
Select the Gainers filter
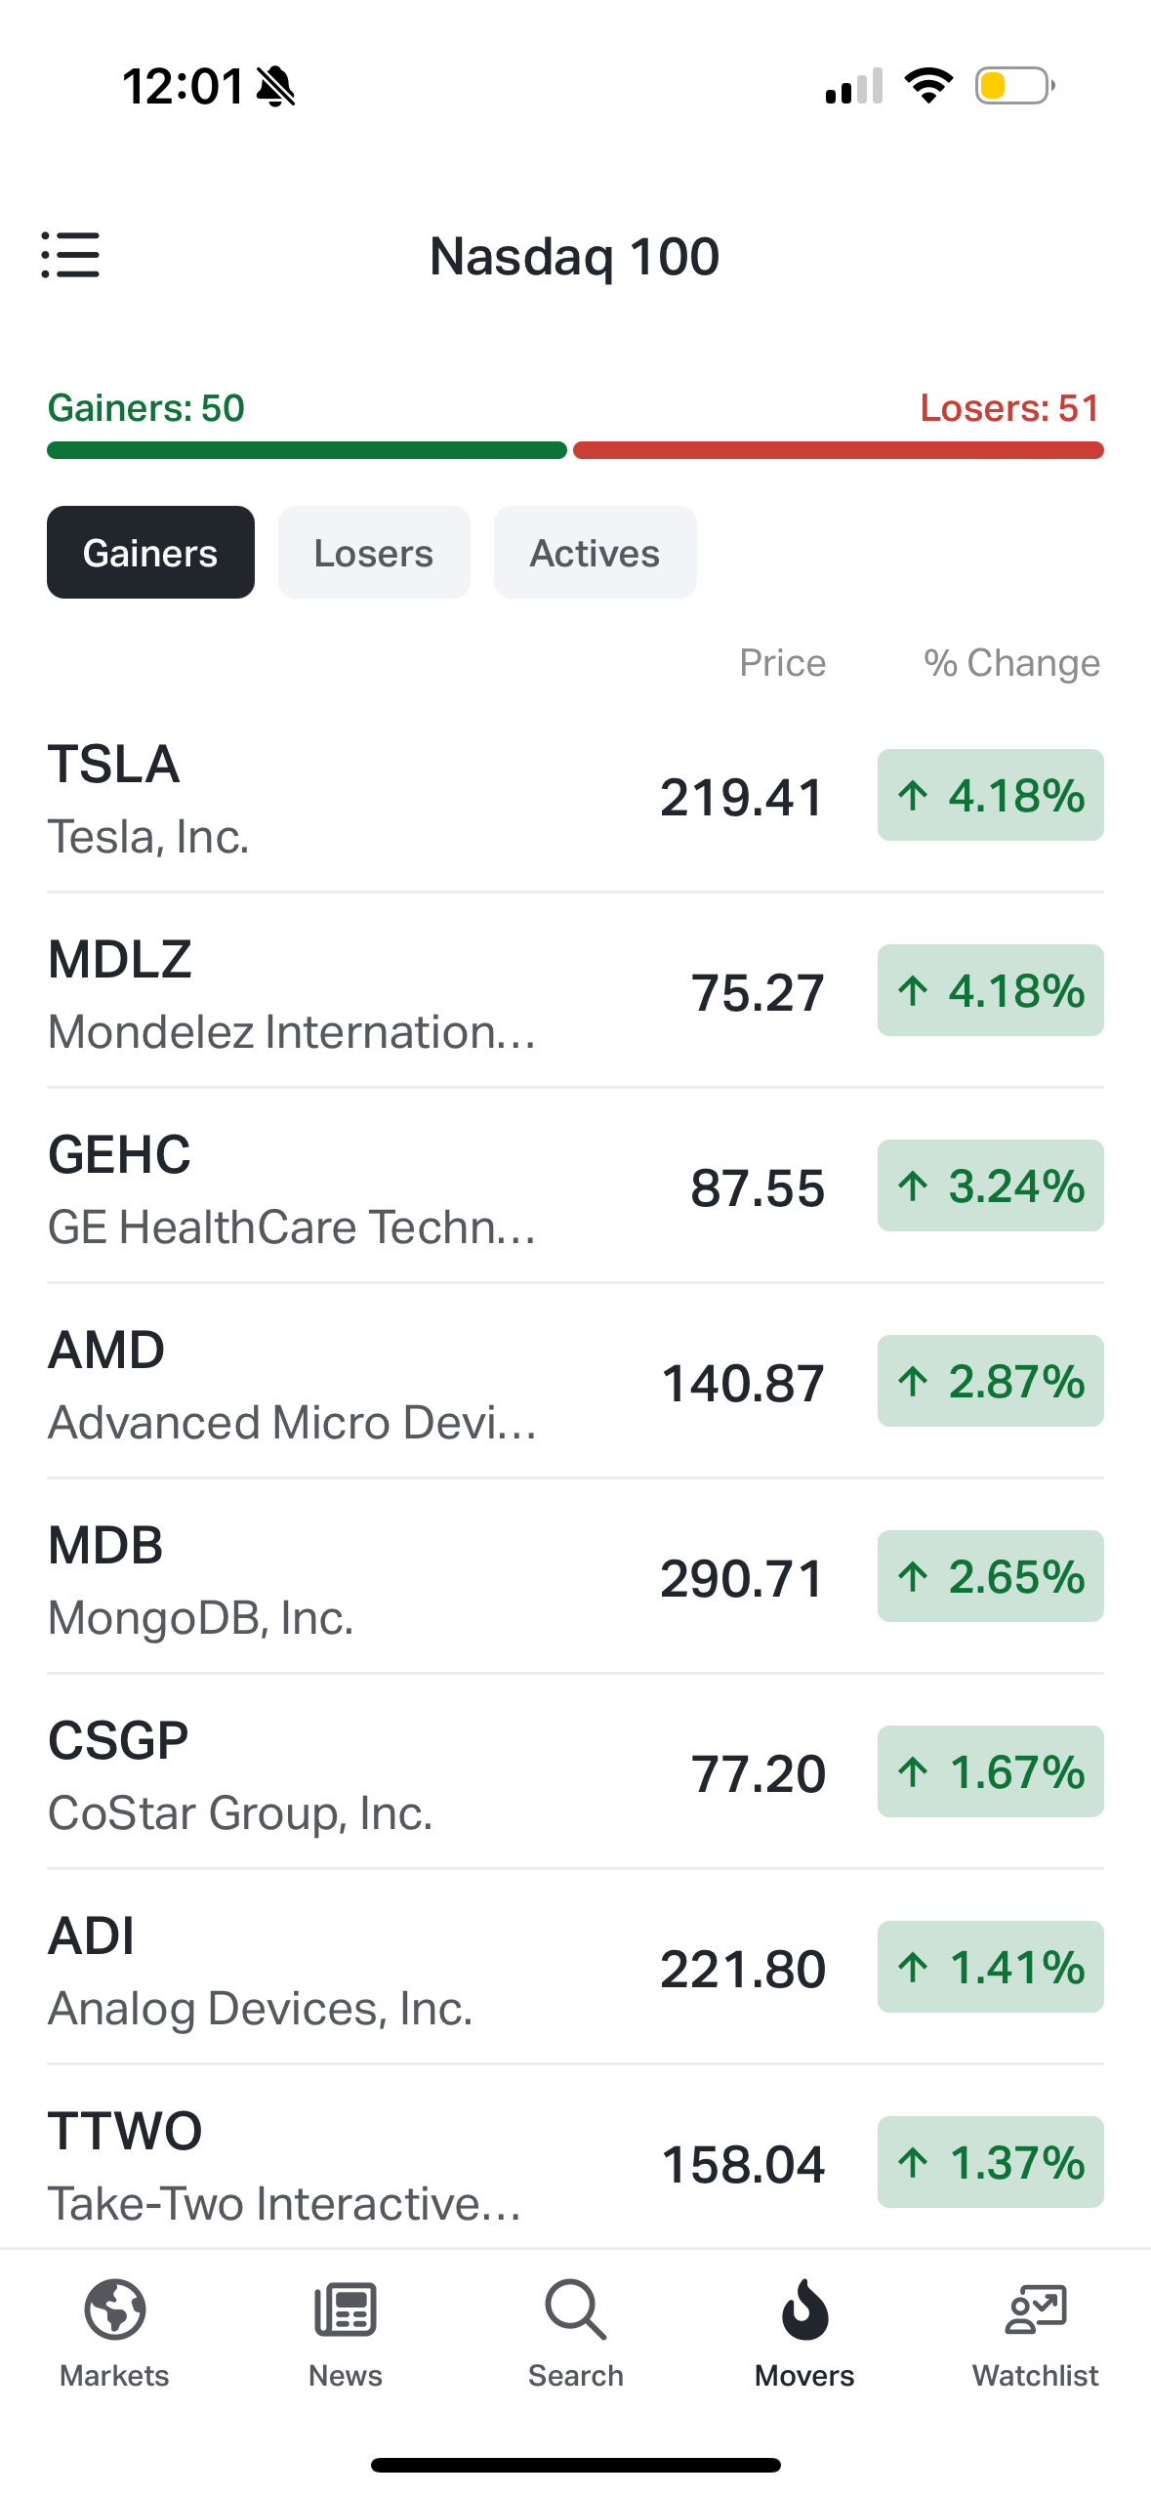tap(150, 553)
